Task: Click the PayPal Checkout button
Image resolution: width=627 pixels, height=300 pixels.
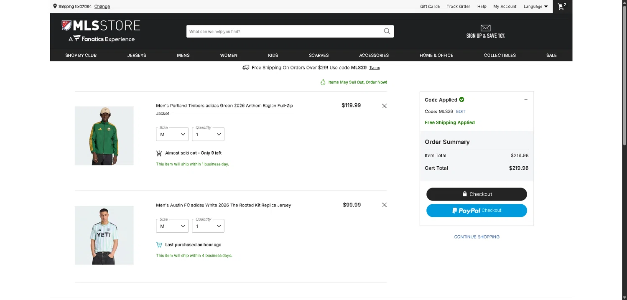Action: point(477,211)
